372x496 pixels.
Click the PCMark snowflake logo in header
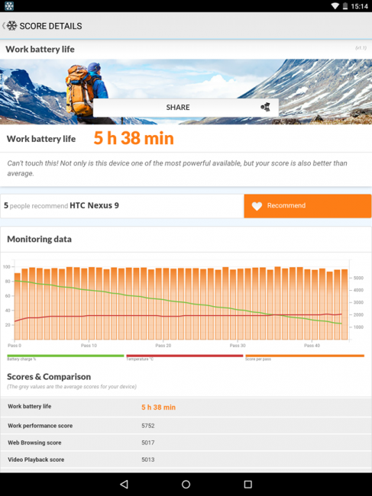point(11,26)
